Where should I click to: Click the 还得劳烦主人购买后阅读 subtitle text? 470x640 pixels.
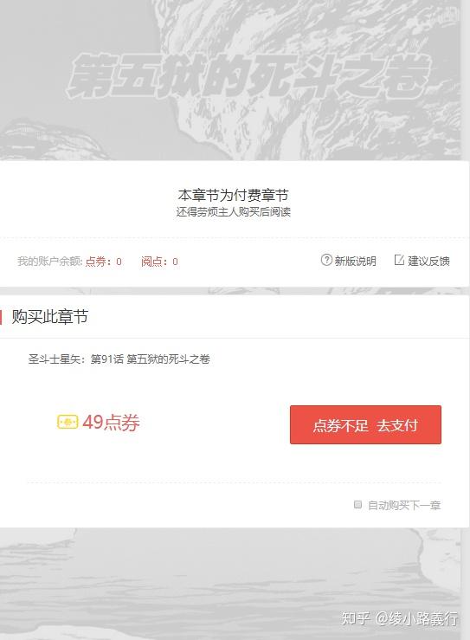234,212
